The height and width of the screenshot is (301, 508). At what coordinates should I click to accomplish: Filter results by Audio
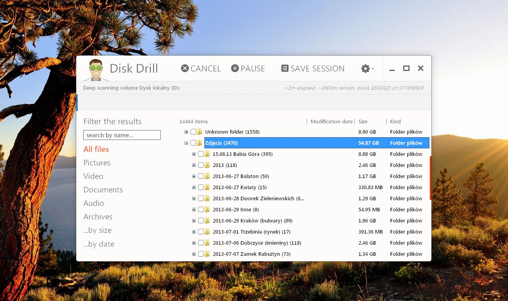(94, 203)
